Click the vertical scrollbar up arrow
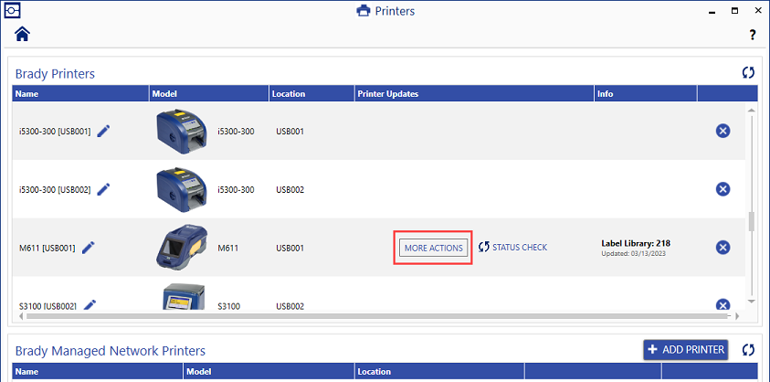This screenshot has height=382, width=770. [751, 110]
